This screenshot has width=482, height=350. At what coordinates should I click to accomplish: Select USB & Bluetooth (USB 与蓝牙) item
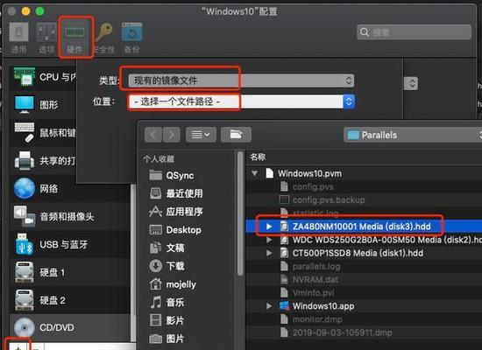[70, 244]
